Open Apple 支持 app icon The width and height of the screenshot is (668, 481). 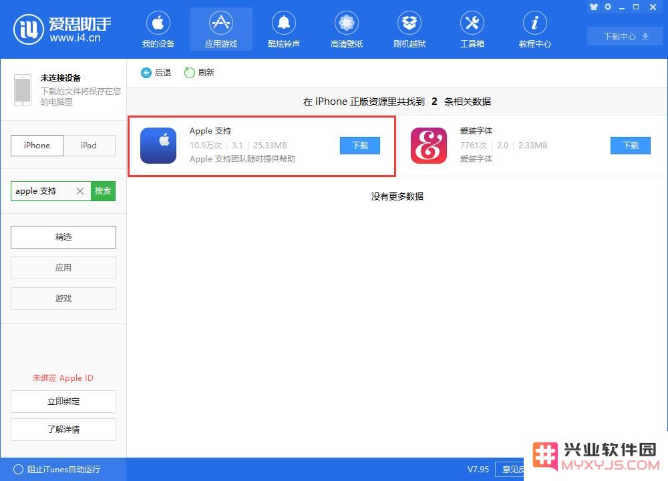click(x=158, y=146)
